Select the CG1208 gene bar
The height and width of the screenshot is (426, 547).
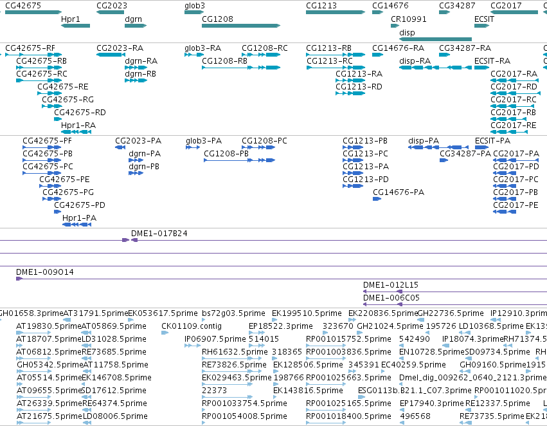[x=241, y=26]
